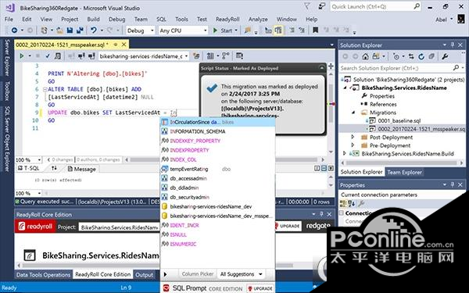Open the Server Explorer side tab
This screenshot has height=293, width=469.
(7, 57)
